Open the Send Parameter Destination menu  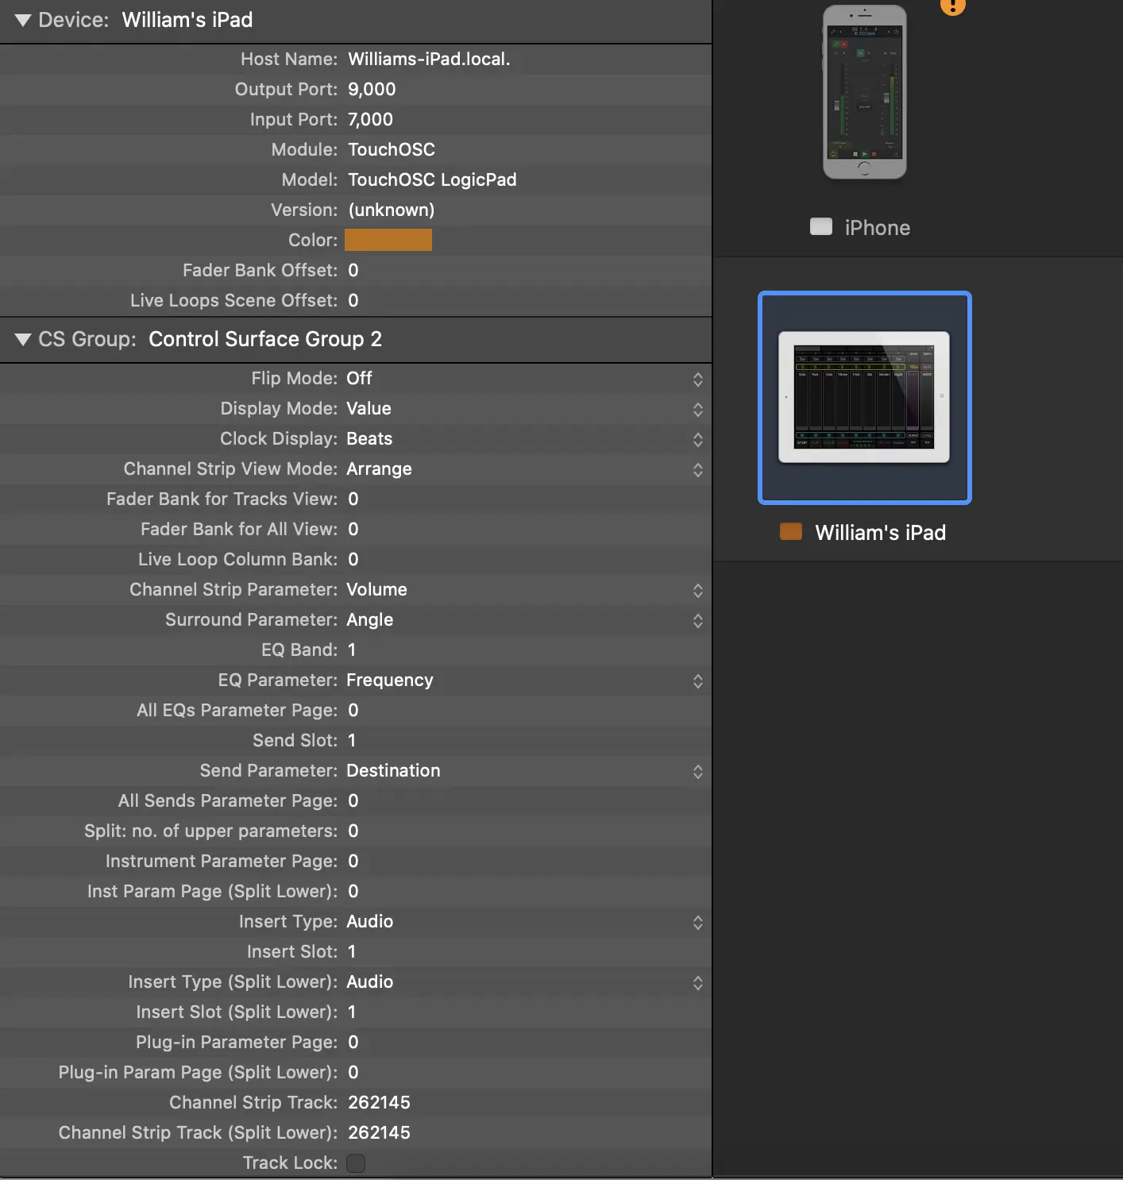click(697, 771)
